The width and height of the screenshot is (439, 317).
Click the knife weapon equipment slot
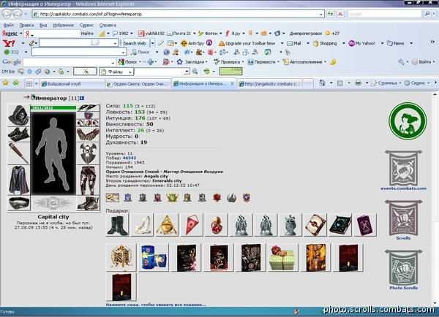(19, 153)
